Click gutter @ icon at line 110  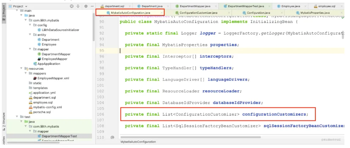[x=112, y=137]
